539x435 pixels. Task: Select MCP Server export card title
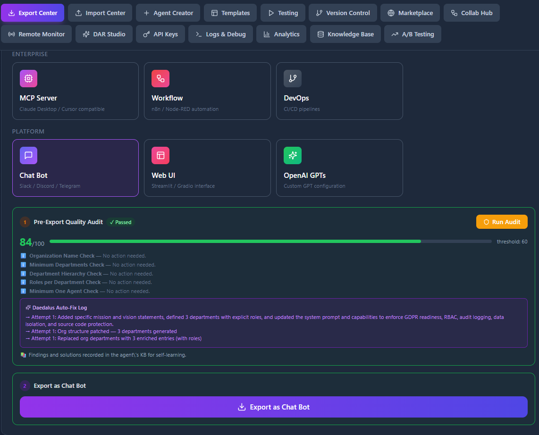point(38,98)
